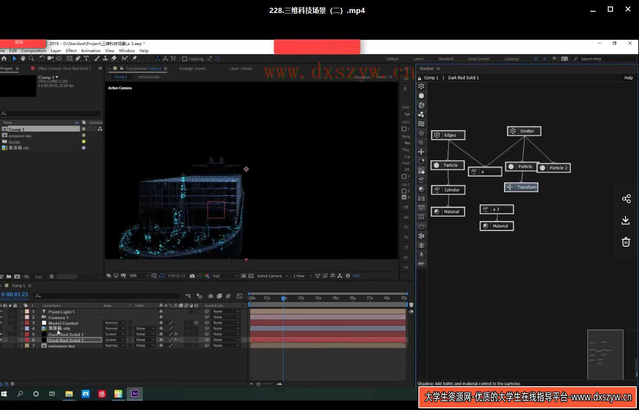639x410 pixels.
Task: Open the 1 View layout dropdown
Action: tap(303, 276)
